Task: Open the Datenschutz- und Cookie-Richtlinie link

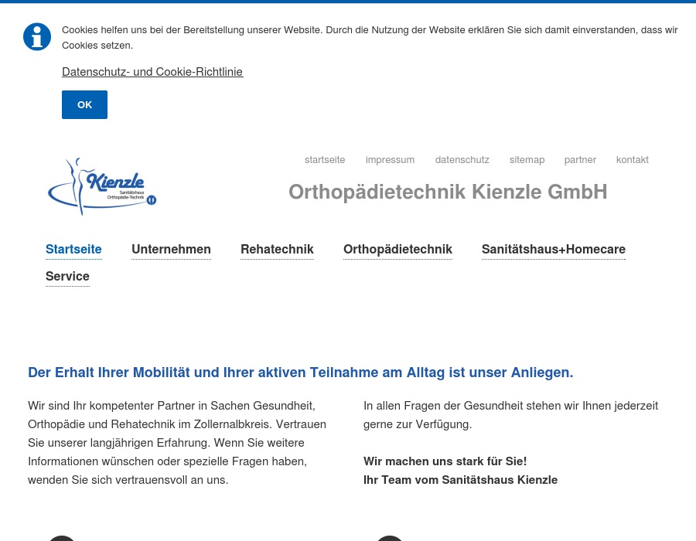Action: pyautogui.click(x=152, y=71)
